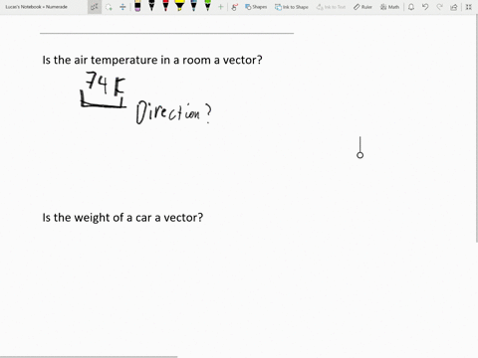Screen dimensions: 478x358
Task: Open the Share button
Action: pyautogui.click(x=454, y=7)
